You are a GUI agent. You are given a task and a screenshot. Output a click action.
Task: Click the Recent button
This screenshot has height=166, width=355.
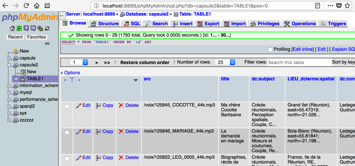(x=15, y=37)
